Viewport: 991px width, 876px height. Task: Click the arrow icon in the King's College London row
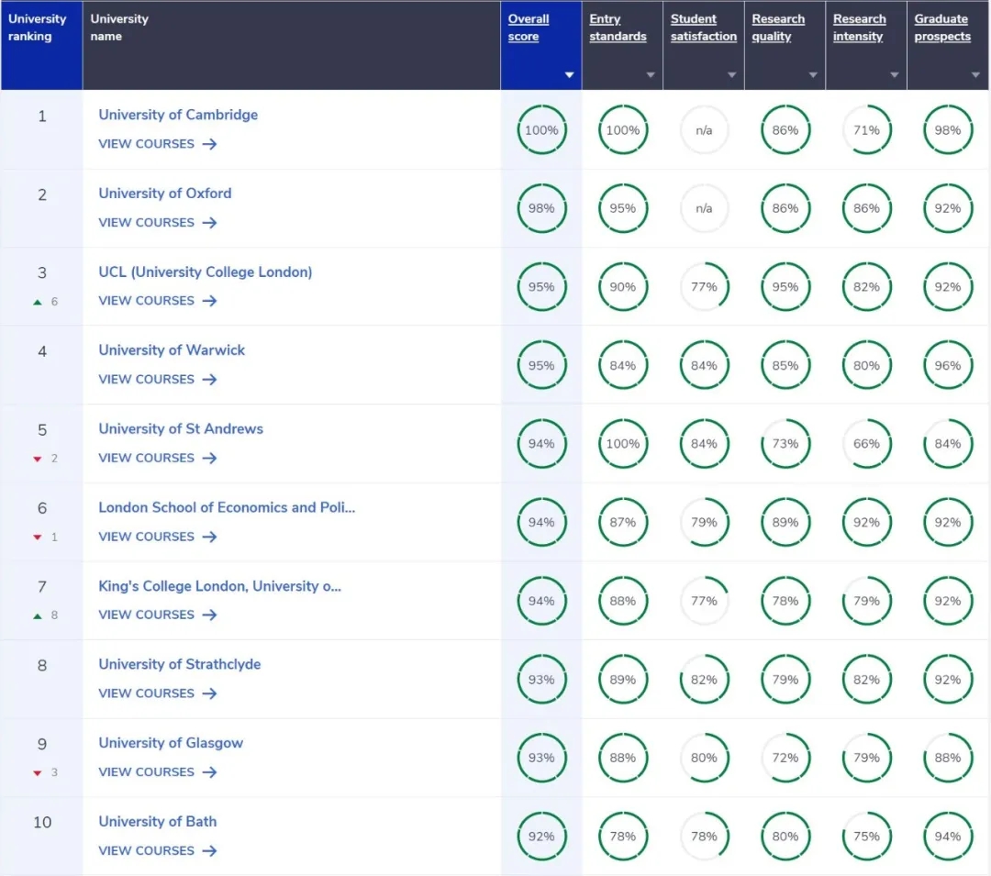click(x=209, y=615)
